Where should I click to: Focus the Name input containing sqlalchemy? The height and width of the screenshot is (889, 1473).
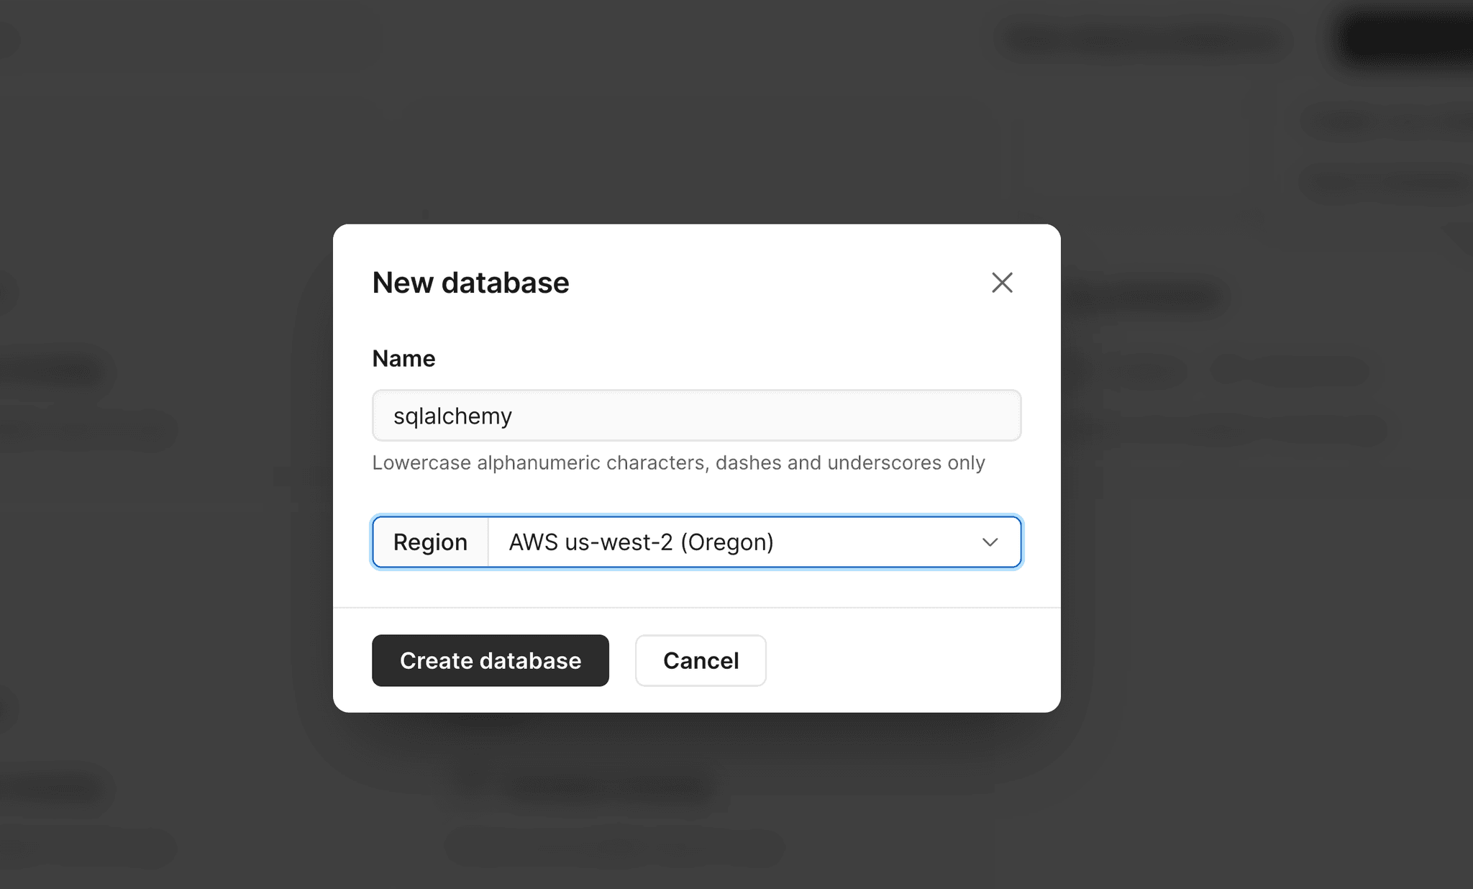pos(696,416)
